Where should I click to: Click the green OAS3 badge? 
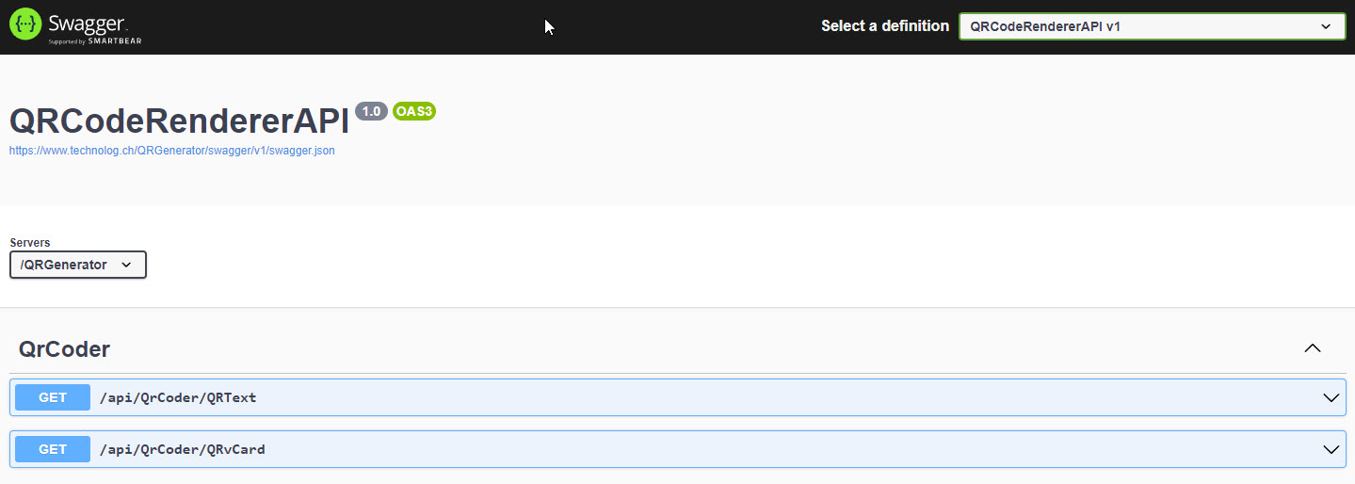414,111
